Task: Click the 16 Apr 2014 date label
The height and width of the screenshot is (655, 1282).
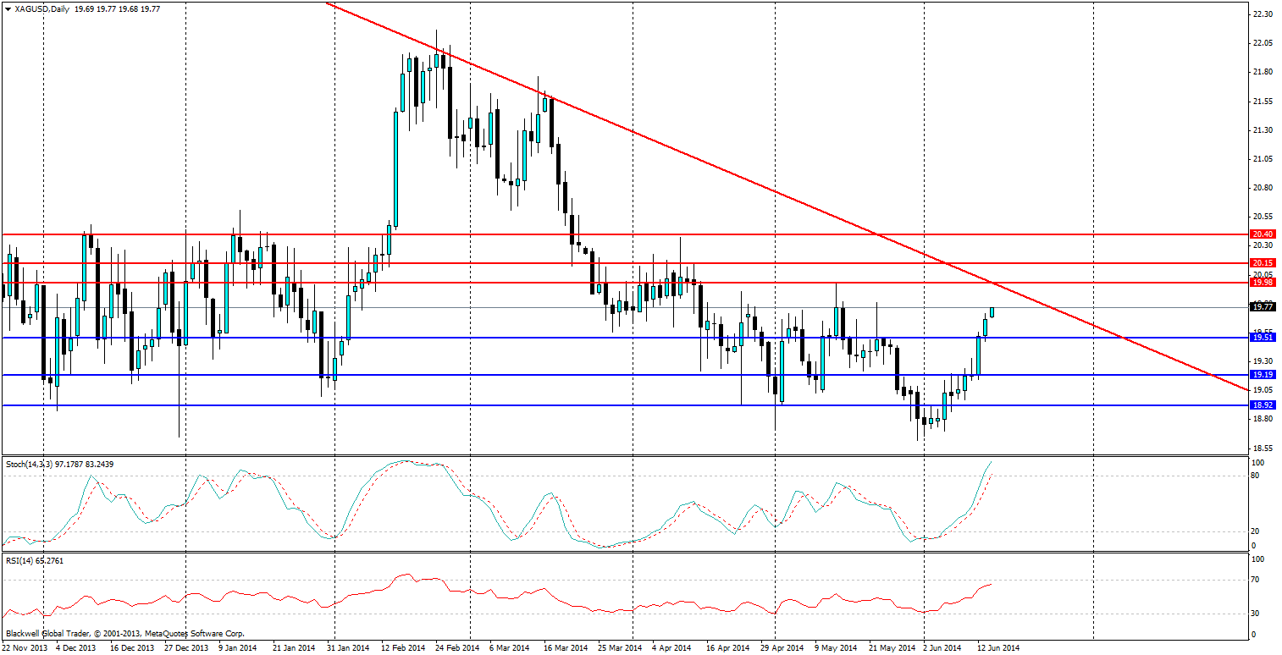Action: point(728,648)
